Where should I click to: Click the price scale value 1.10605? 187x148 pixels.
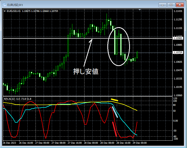point(178,62)
